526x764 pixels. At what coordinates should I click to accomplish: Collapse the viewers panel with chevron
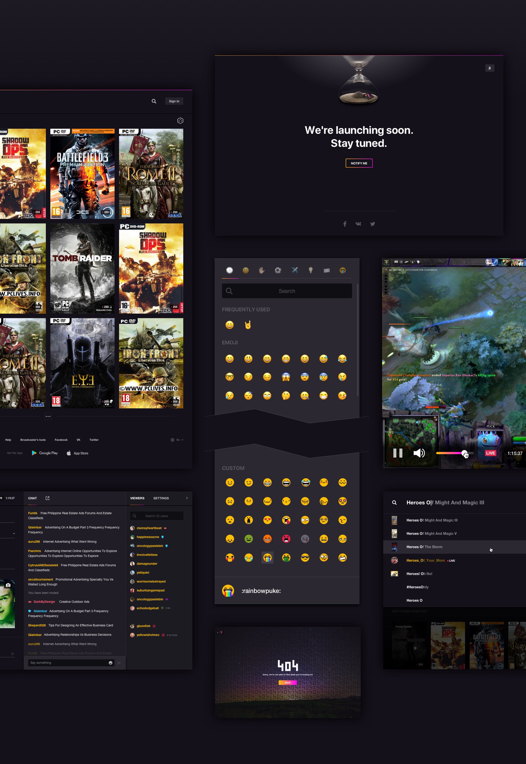click(x=187, y=498)
